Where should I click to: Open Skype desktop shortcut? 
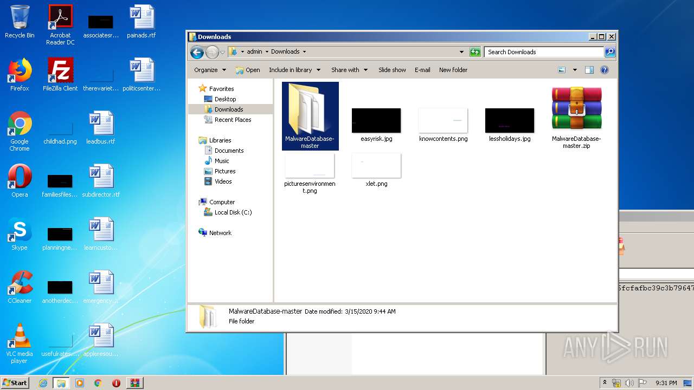pos(20,234)
